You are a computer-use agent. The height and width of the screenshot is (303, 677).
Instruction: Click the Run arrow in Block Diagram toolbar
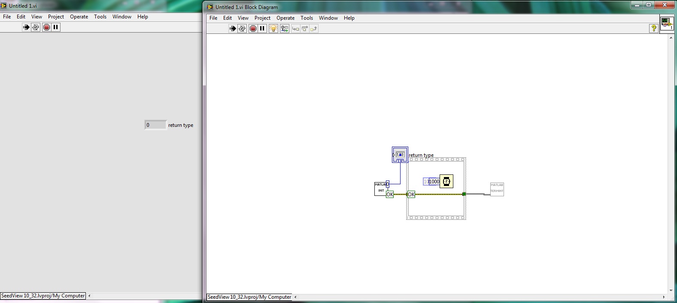click(x=233, y=29)
